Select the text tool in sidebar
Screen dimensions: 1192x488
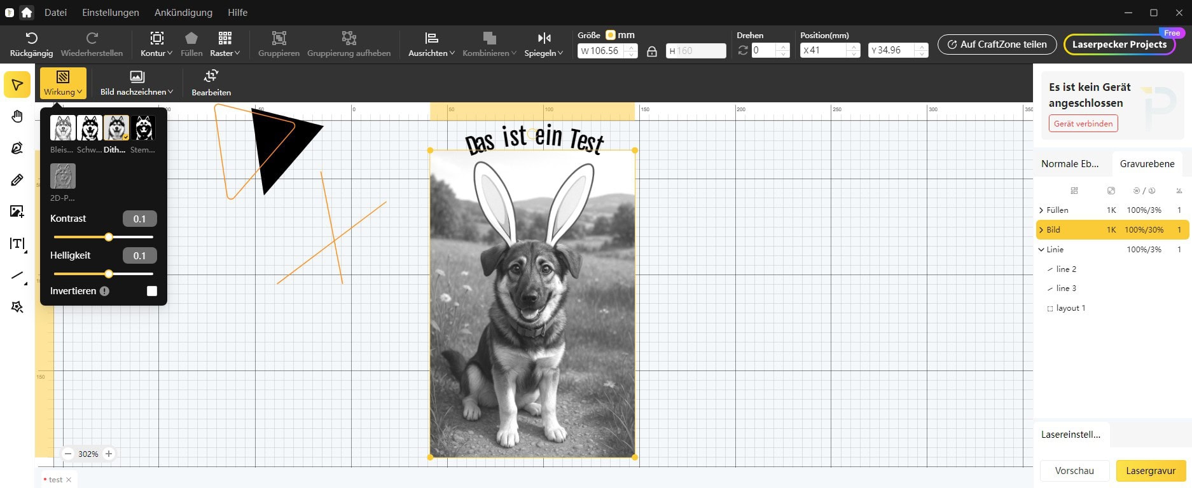(x=17, y=243)
